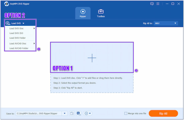Open the feedback chat icon in title bar
The image size is (184, 120).
[152, 4]
